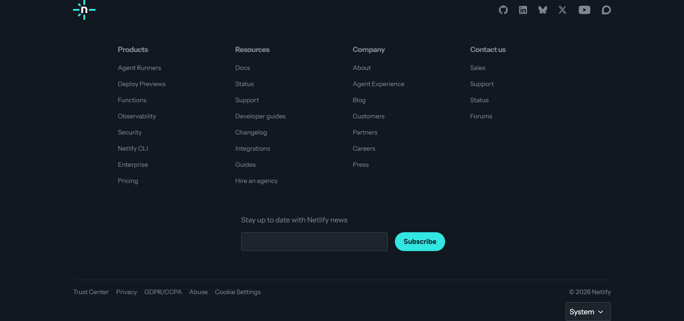Open Support under Contact us
684x321 pixels.
[482, 84]
